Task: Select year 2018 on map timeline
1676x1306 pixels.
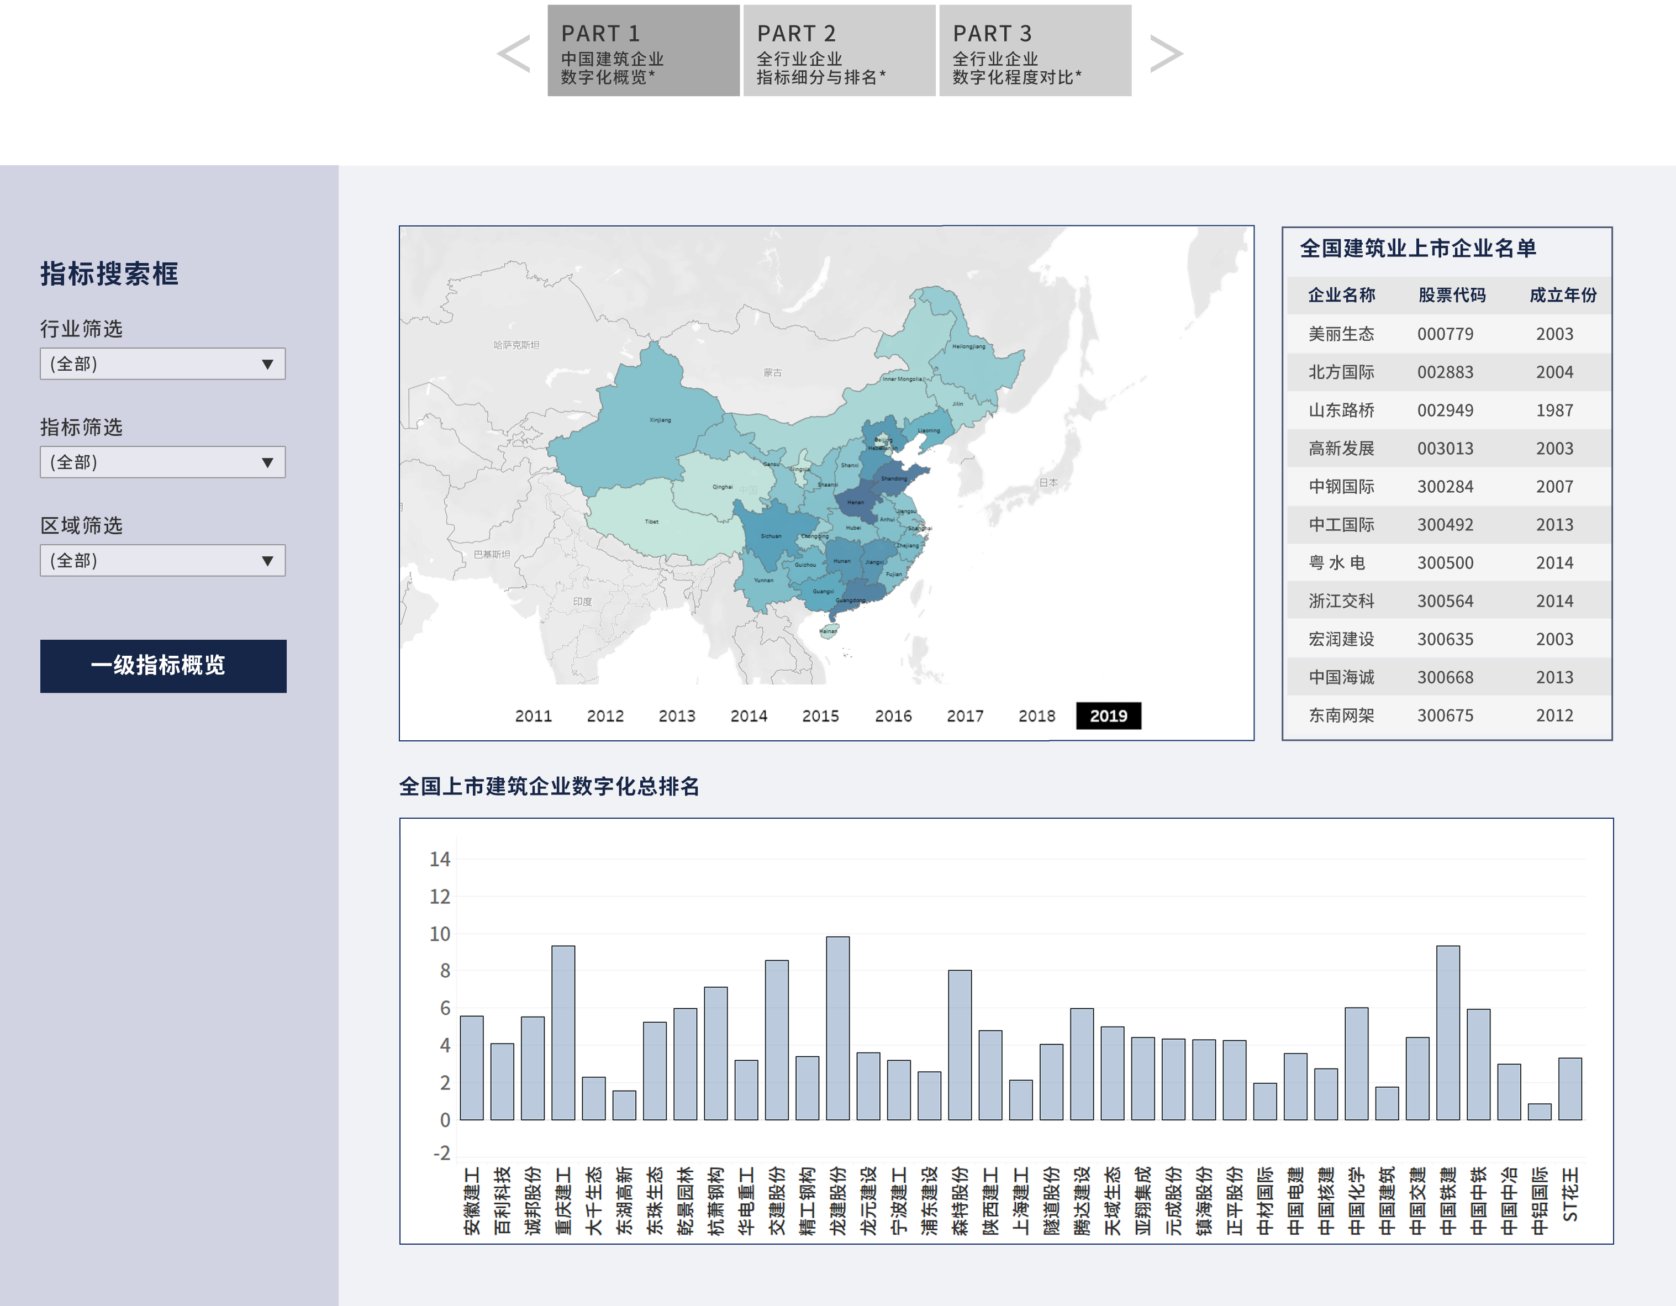Action: pyautogui.click(x=1036, y=716)
